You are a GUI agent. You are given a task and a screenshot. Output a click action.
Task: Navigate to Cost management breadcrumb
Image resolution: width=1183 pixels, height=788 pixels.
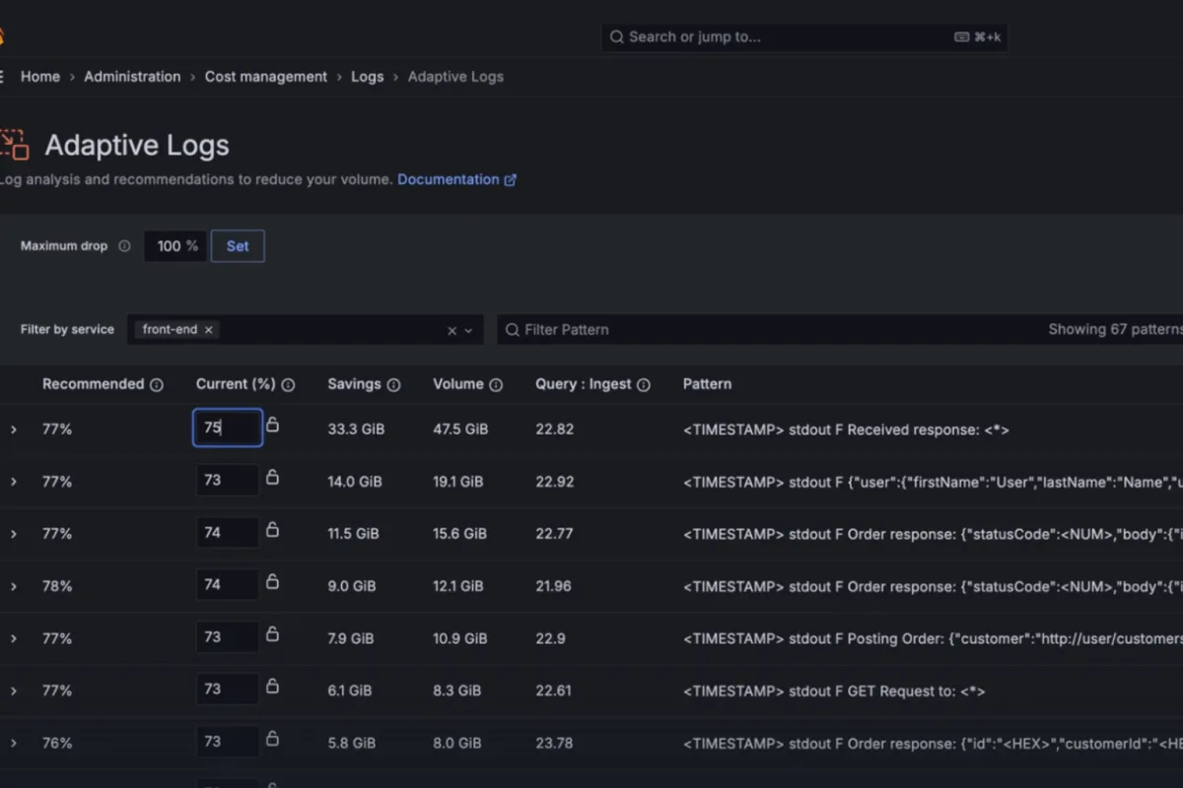[266, 77]
